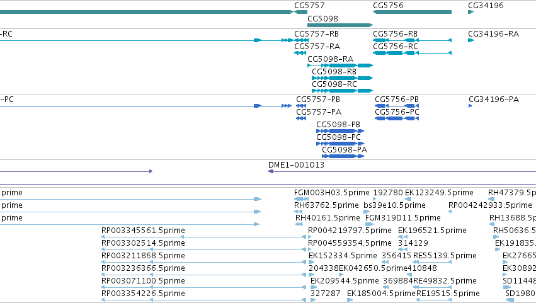This screenshot has width=536, height=303.
Task: Click the CG5756-PC protein label
Action: 397,112
